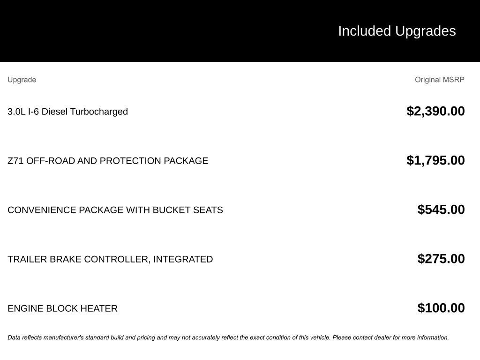Click the $100.00 price
480x360 pixels.
(x=441, y=308)
